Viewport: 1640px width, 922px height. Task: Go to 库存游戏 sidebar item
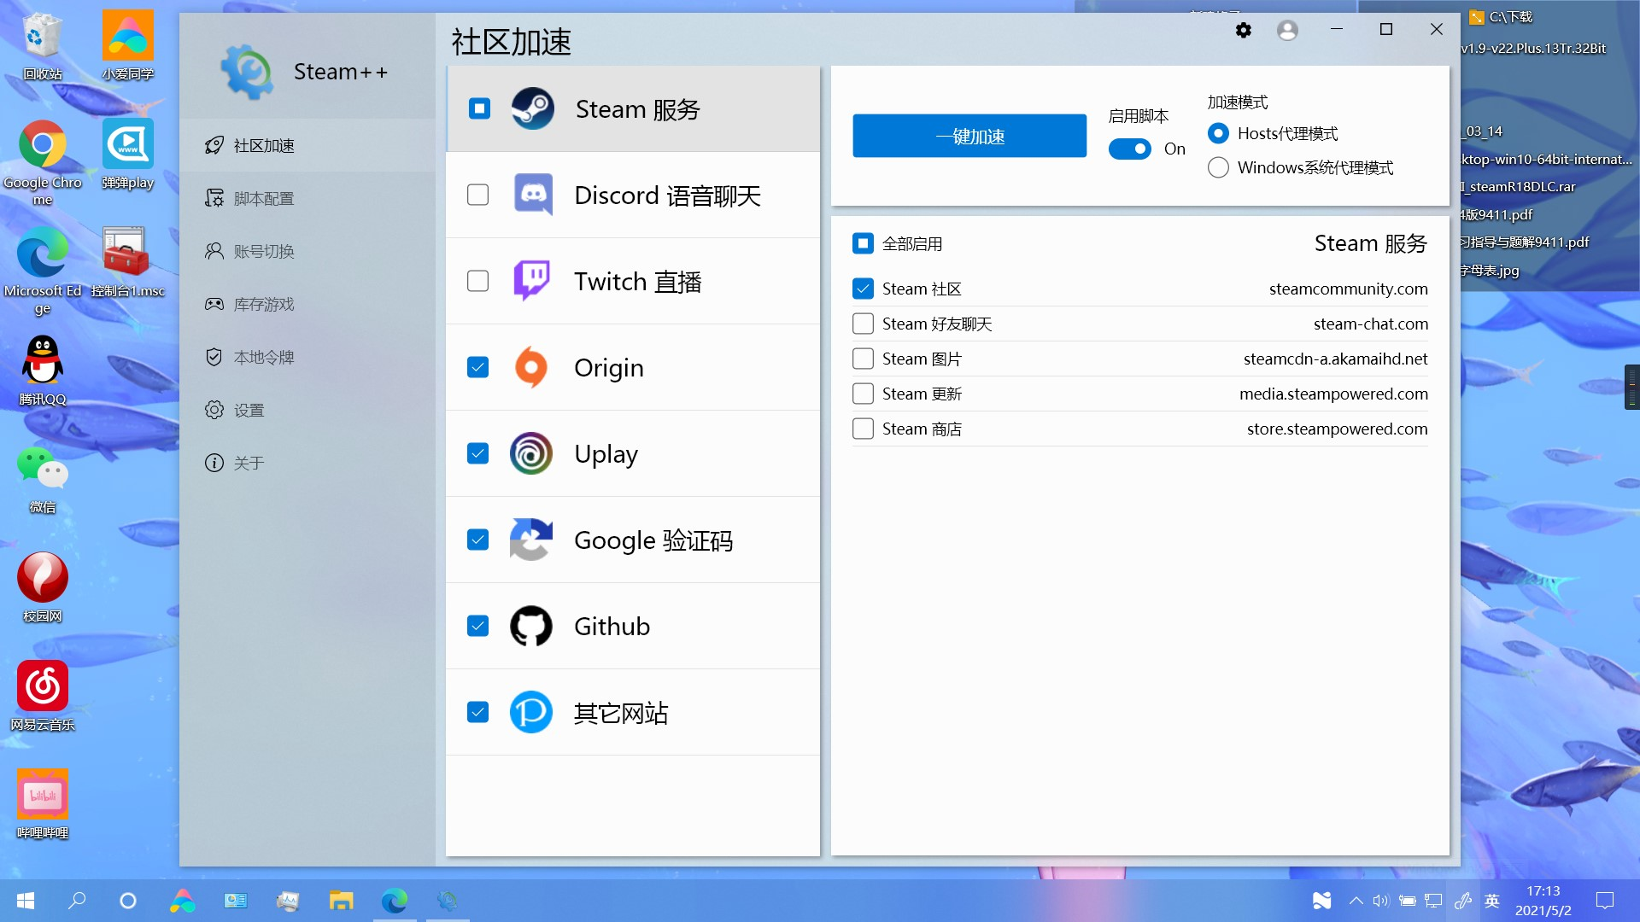[x=263, y=305]
